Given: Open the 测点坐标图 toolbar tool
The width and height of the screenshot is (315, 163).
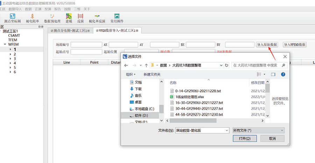Looking at the screenshot, I should (12, 18).
